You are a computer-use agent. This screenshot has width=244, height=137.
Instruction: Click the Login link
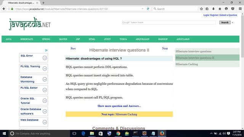pyautogui.click(x=206, y=15)
